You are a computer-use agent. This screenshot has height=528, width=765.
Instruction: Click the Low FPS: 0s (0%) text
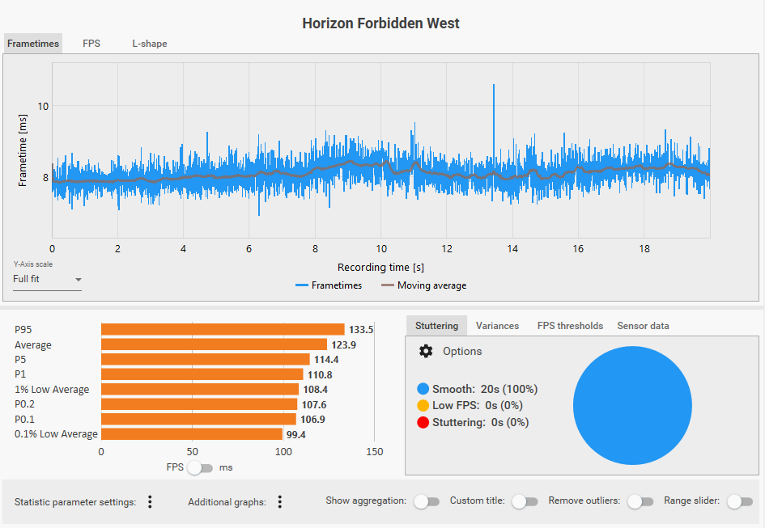point(477,406)
